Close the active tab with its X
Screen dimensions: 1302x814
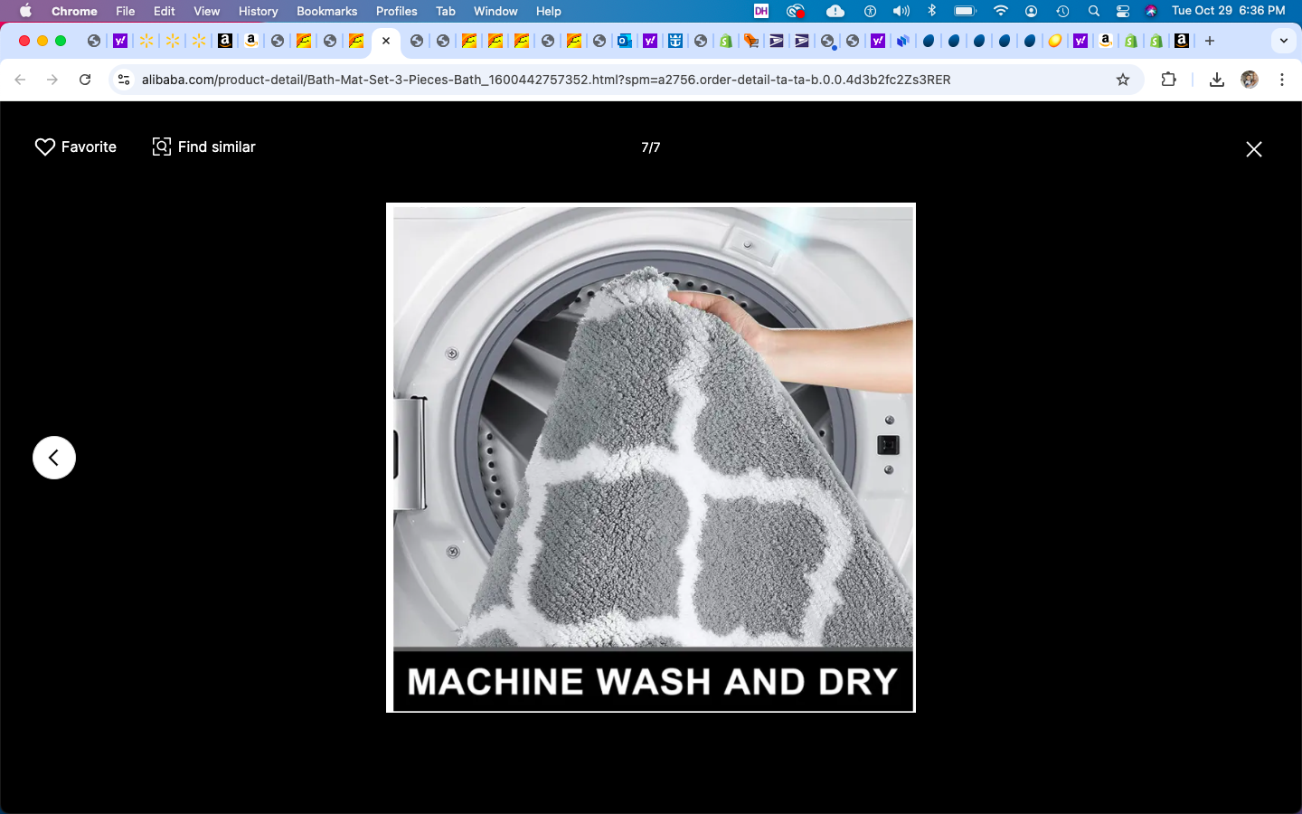click(x=386, y=41)
